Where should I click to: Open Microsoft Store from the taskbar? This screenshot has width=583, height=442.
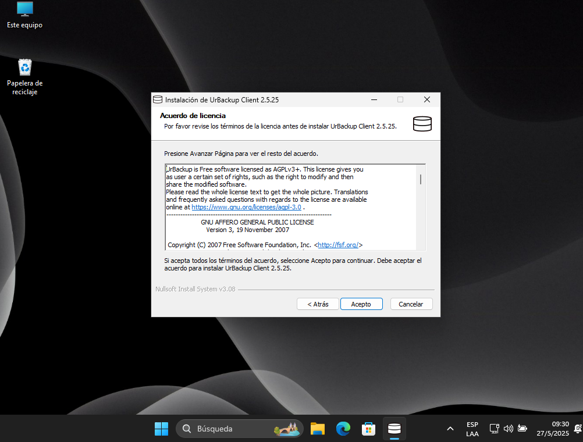pyautogui.click(x=368, y=429)
